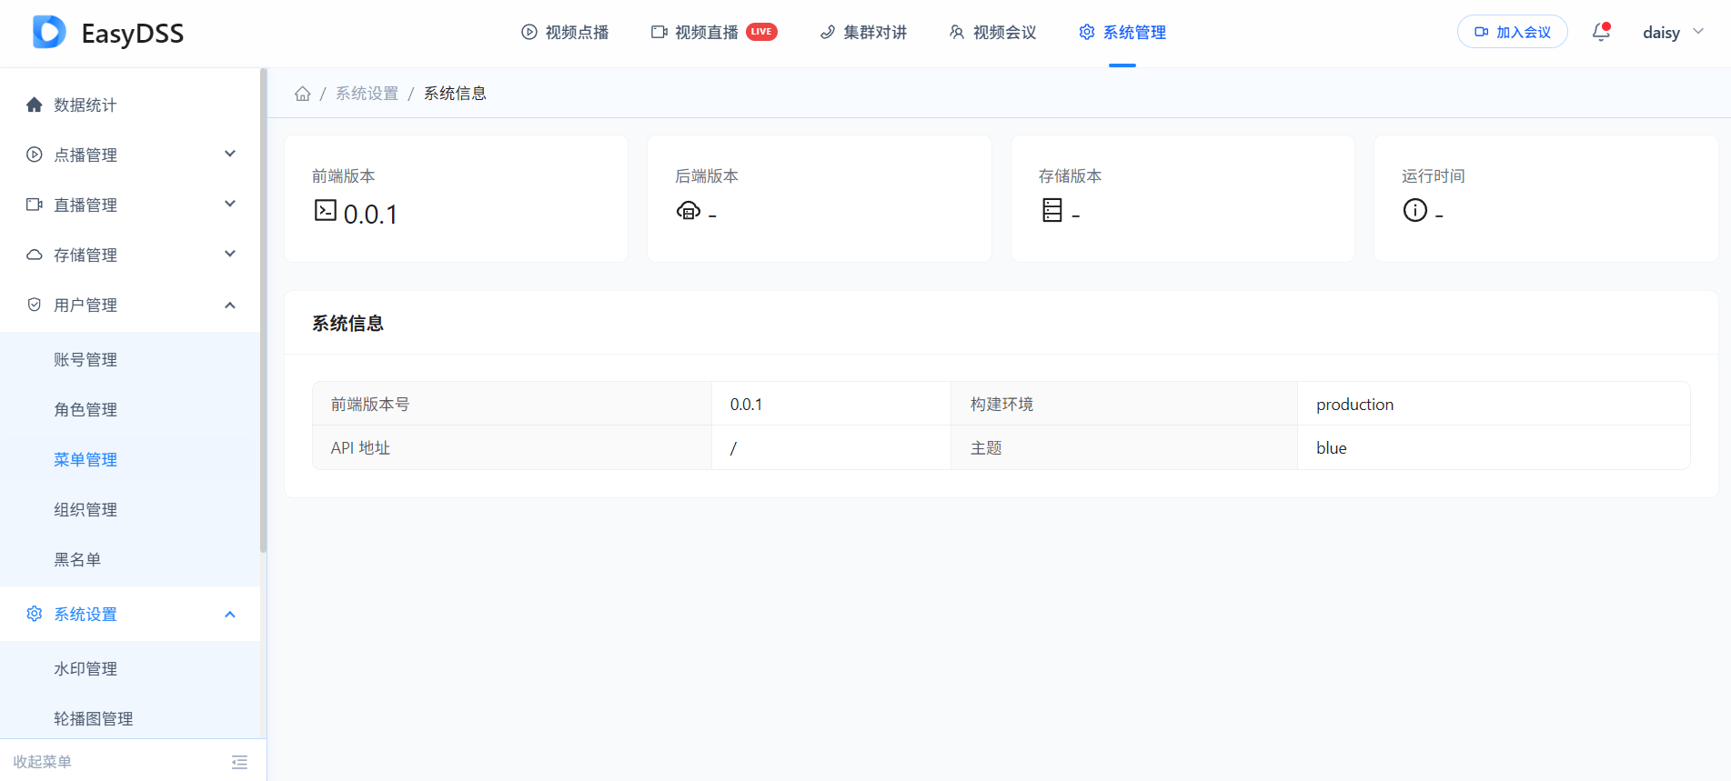Open 数据统计 in the sidebar
Viewport: 1731px width, 781px height.
click(130, 105)
